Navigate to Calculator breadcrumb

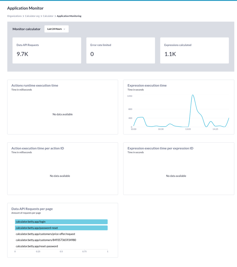coord(48,16)
